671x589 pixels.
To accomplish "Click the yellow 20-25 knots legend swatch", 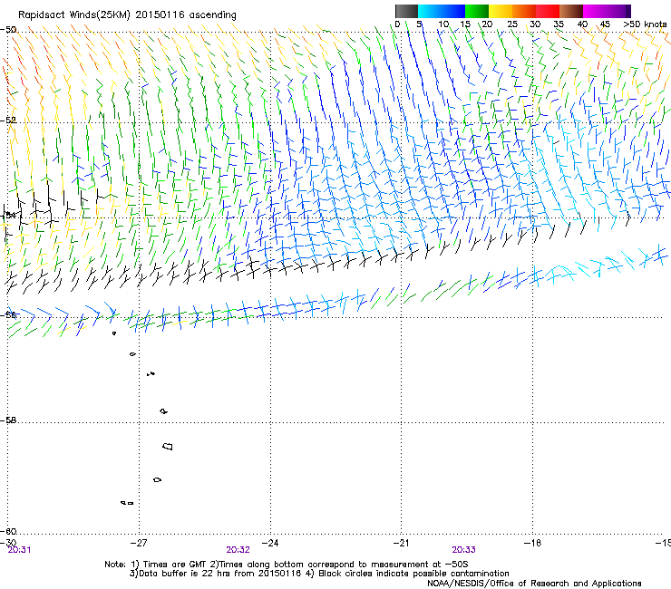I will (x=501, y=11).
